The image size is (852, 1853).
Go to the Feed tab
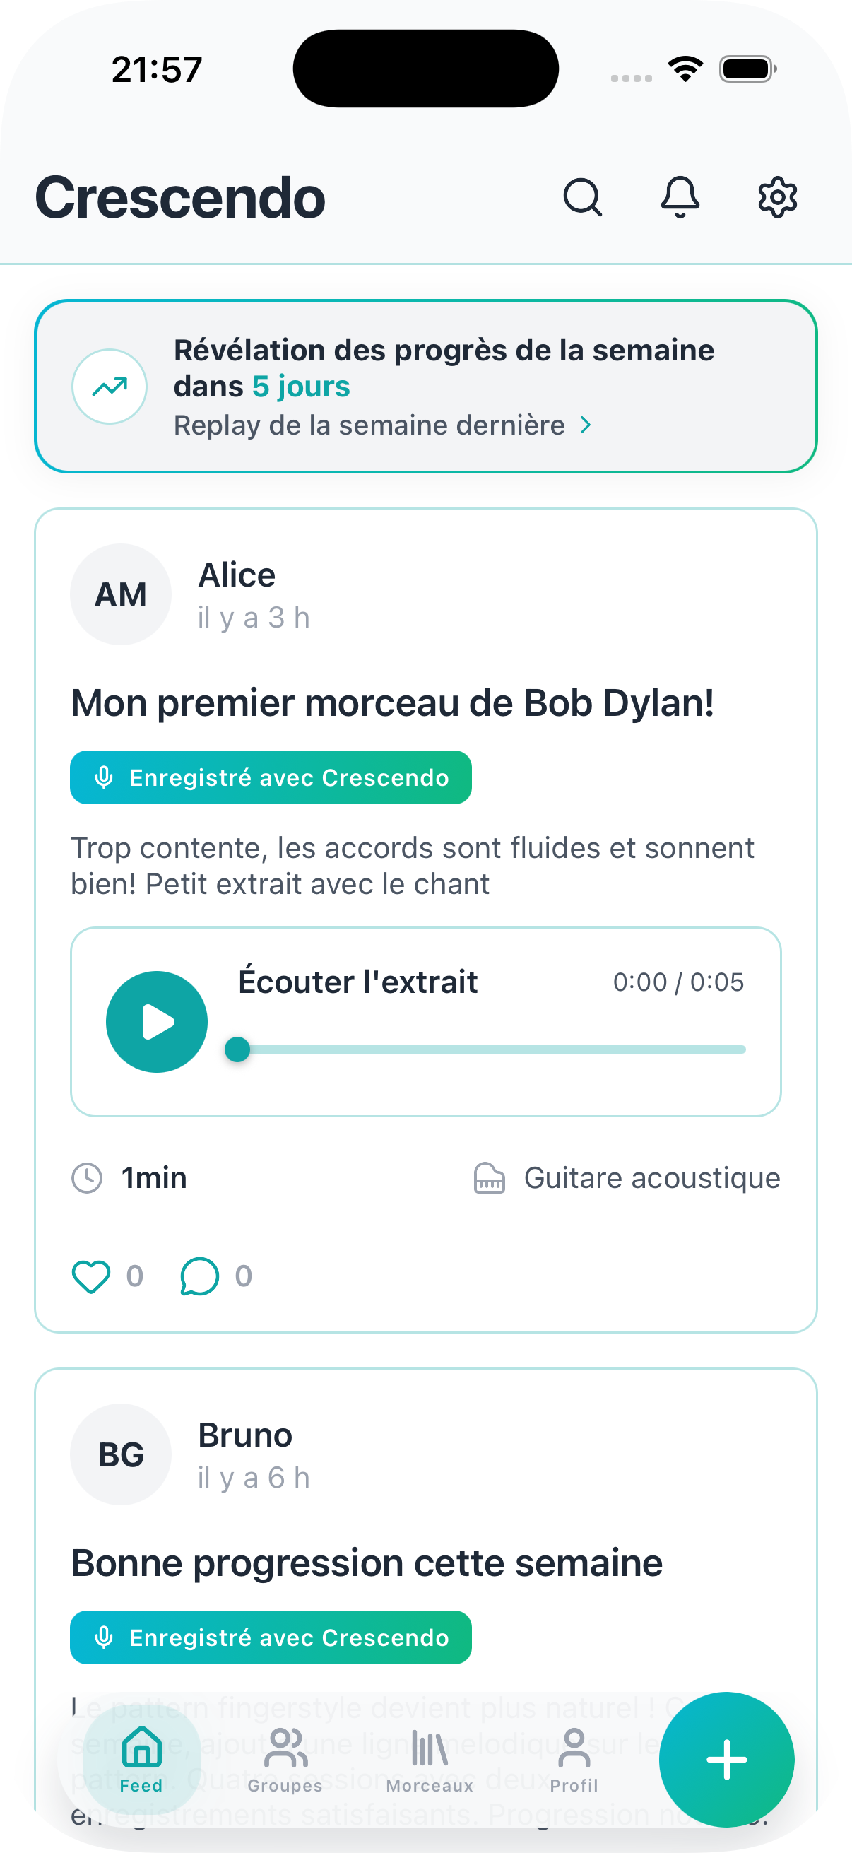141,1760
